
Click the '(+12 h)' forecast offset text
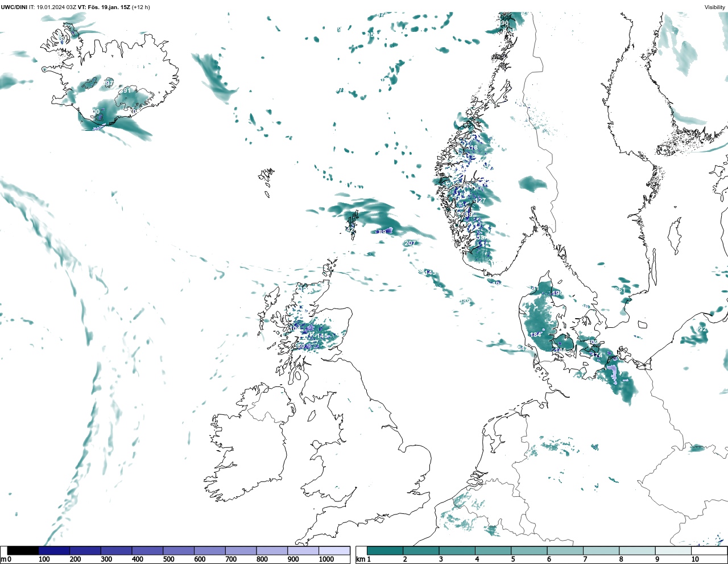[x=141, y=7]
